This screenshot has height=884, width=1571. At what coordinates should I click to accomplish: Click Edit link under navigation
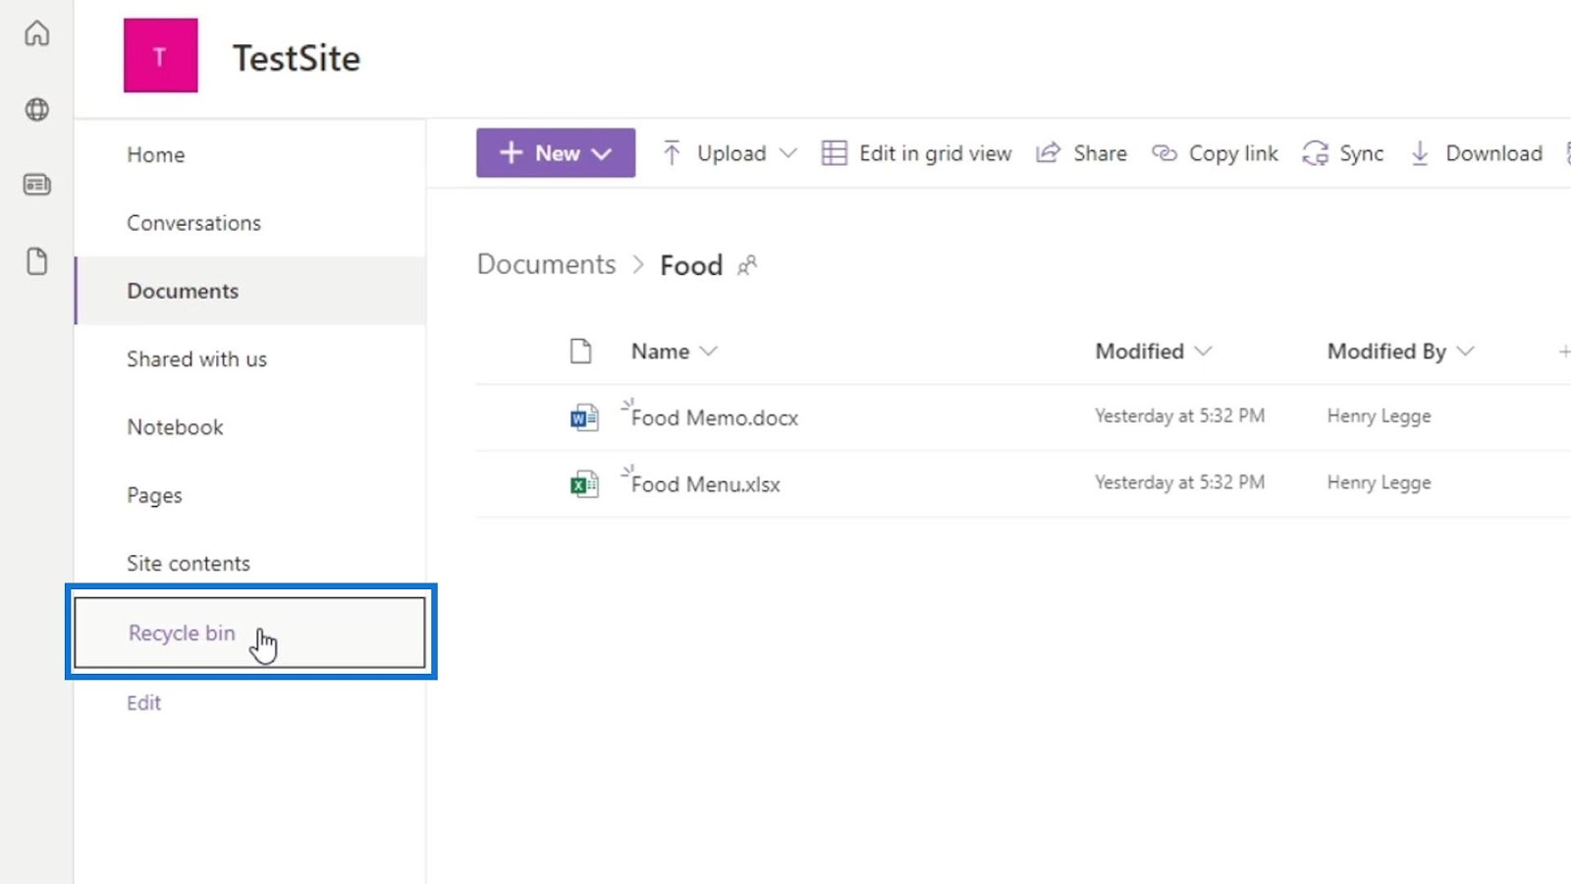(x=143, y=703)
